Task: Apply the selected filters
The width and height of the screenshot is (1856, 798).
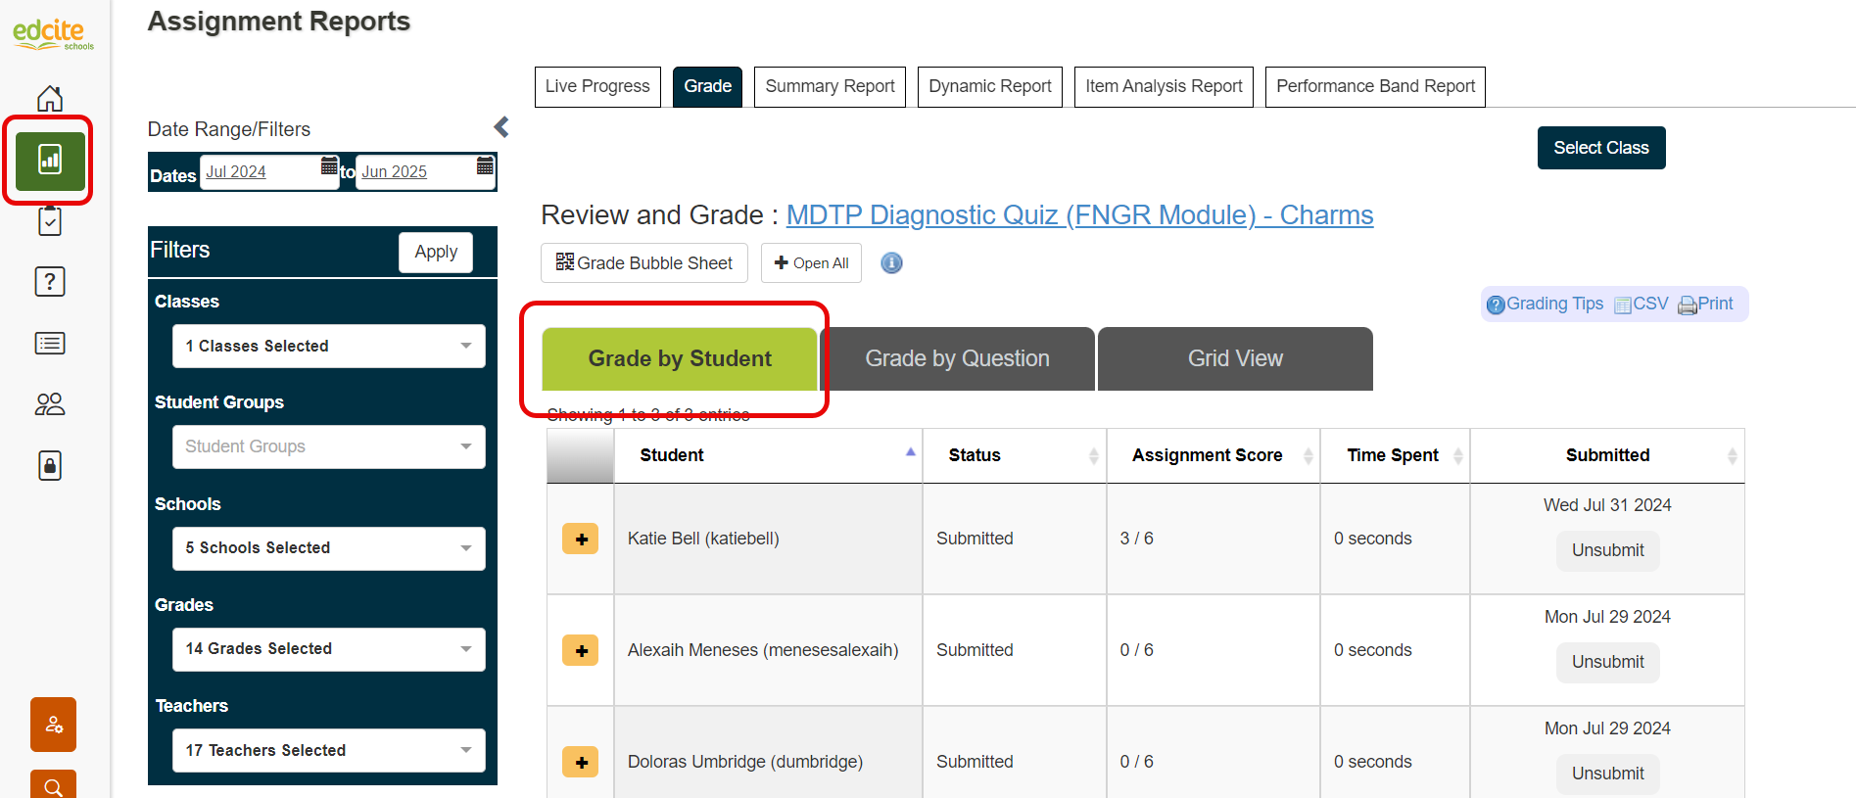Action: click(436, 253)
